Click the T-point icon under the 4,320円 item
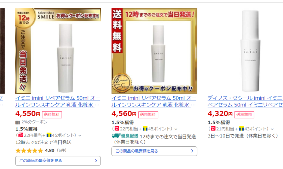This screenshot has width=283, height=169. 241,129
